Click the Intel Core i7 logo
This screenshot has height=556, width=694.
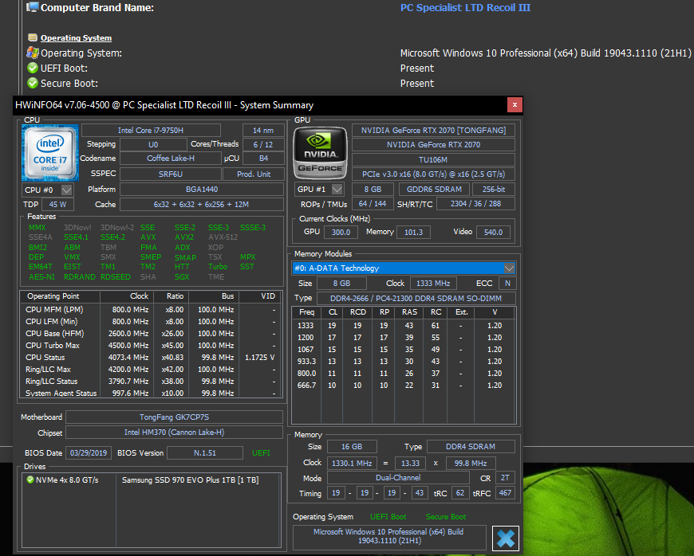(50, 153)
